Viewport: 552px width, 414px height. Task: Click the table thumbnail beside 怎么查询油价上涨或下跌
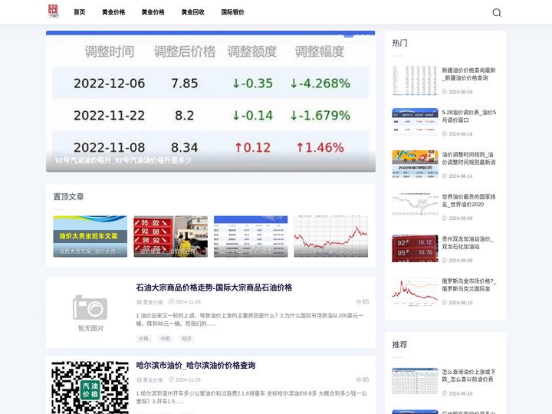(415, 381)
